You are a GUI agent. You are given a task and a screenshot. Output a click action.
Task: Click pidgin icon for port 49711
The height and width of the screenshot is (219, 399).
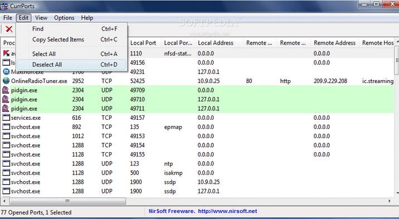pos(6,108)
